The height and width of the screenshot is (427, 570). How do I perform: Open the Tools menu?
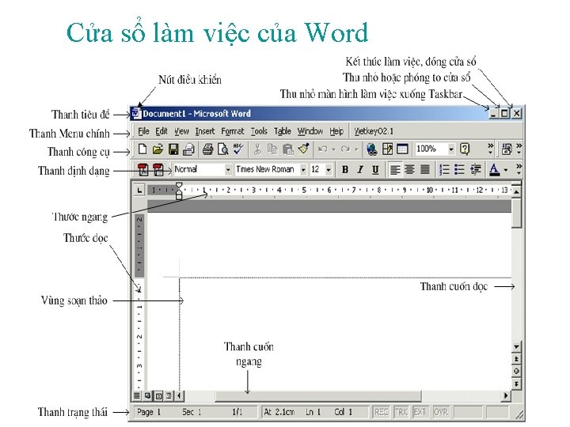259,131
